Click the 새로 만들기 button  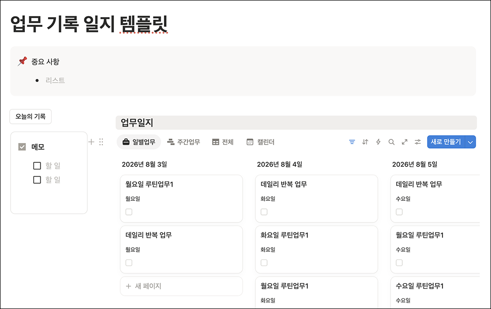(446, 142)
